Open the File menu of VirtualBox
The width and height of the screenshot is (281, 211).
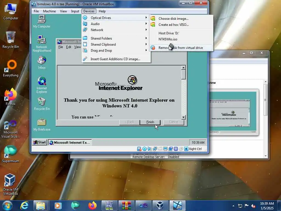coord(36,11)
